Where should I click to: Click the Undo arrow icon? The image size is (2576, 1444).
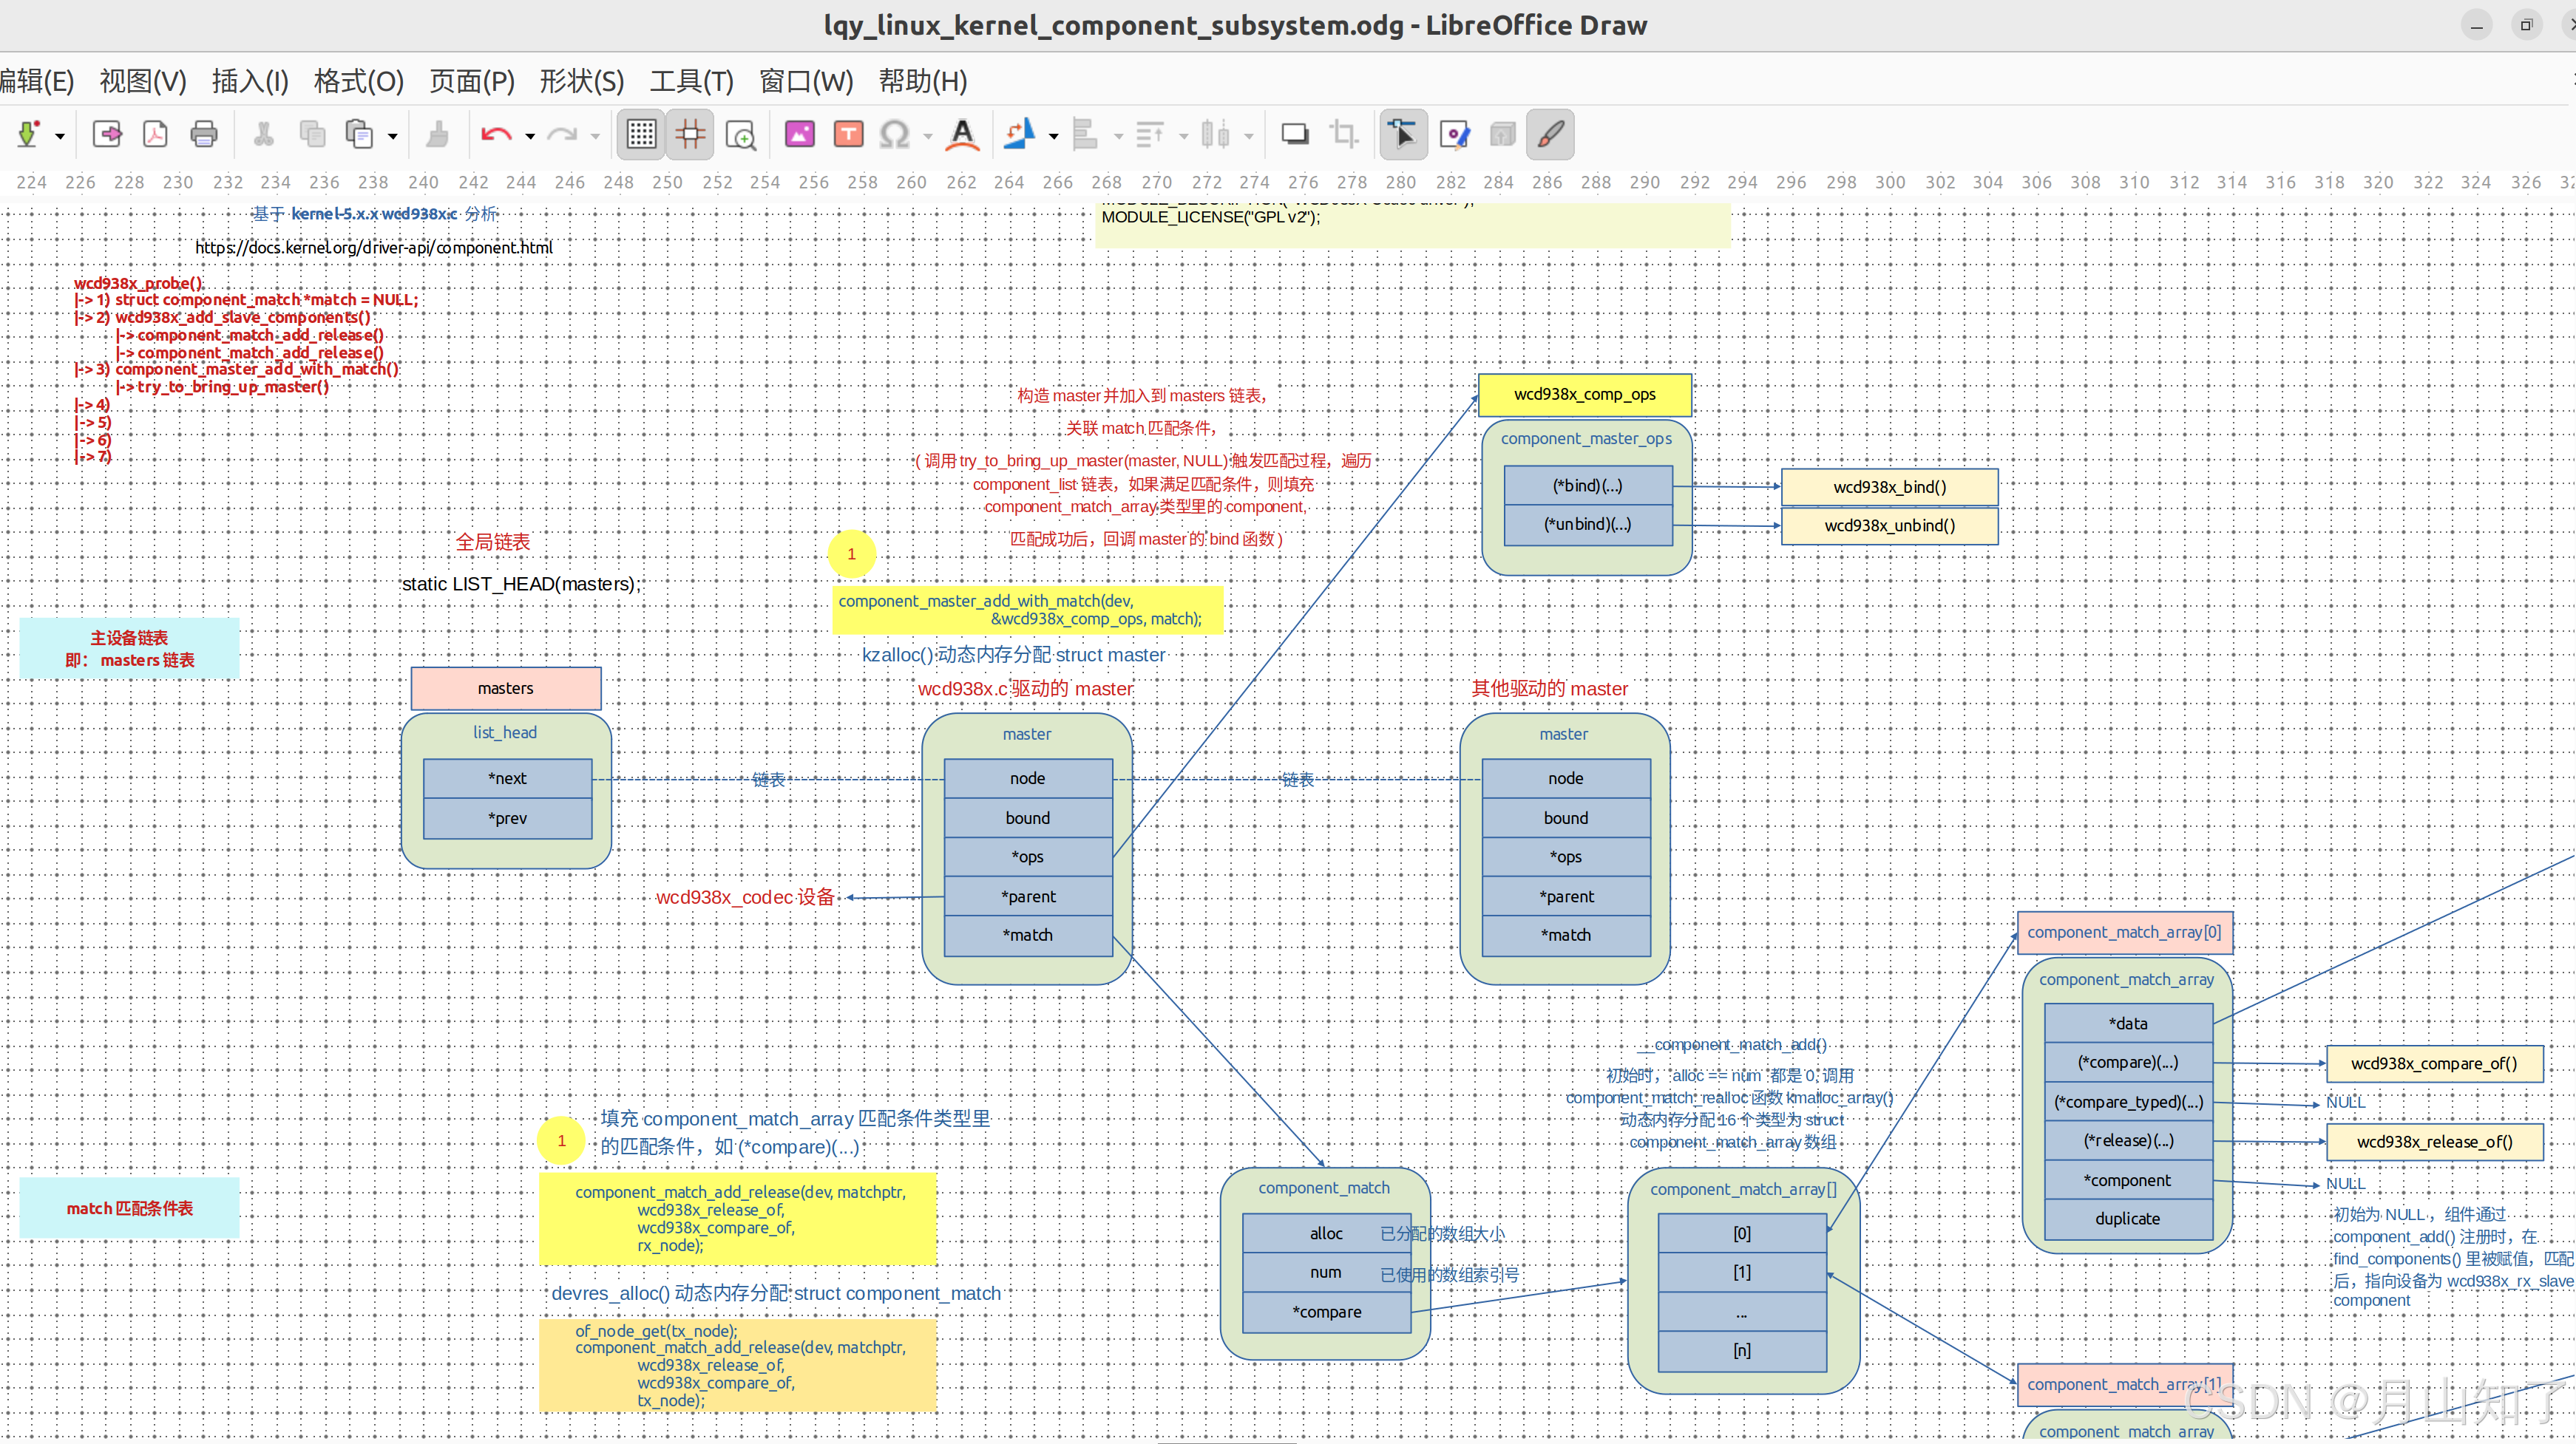tap(496, 135)
